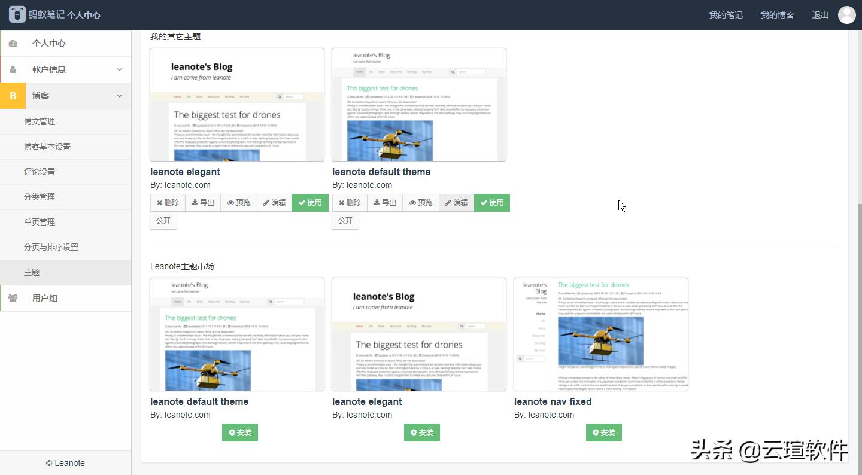The height and width of the screenshot is (475, 862).
Task: Open my leanote elegant theme thumbnail
Action: coord(237,105)
